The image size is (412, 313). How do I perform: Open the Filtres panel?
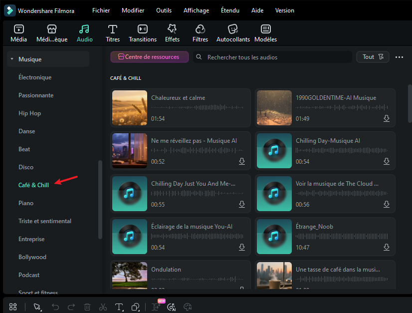click(x=200, y=29)
